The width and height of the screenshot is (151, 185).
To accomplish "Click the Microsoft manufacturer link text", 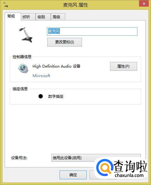I will tap(41, 76).
